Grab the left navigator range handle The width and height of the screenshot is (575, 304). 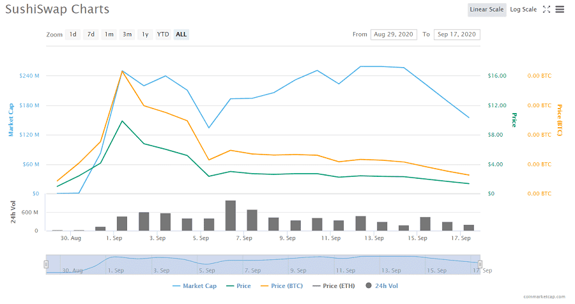pos(46,264)
